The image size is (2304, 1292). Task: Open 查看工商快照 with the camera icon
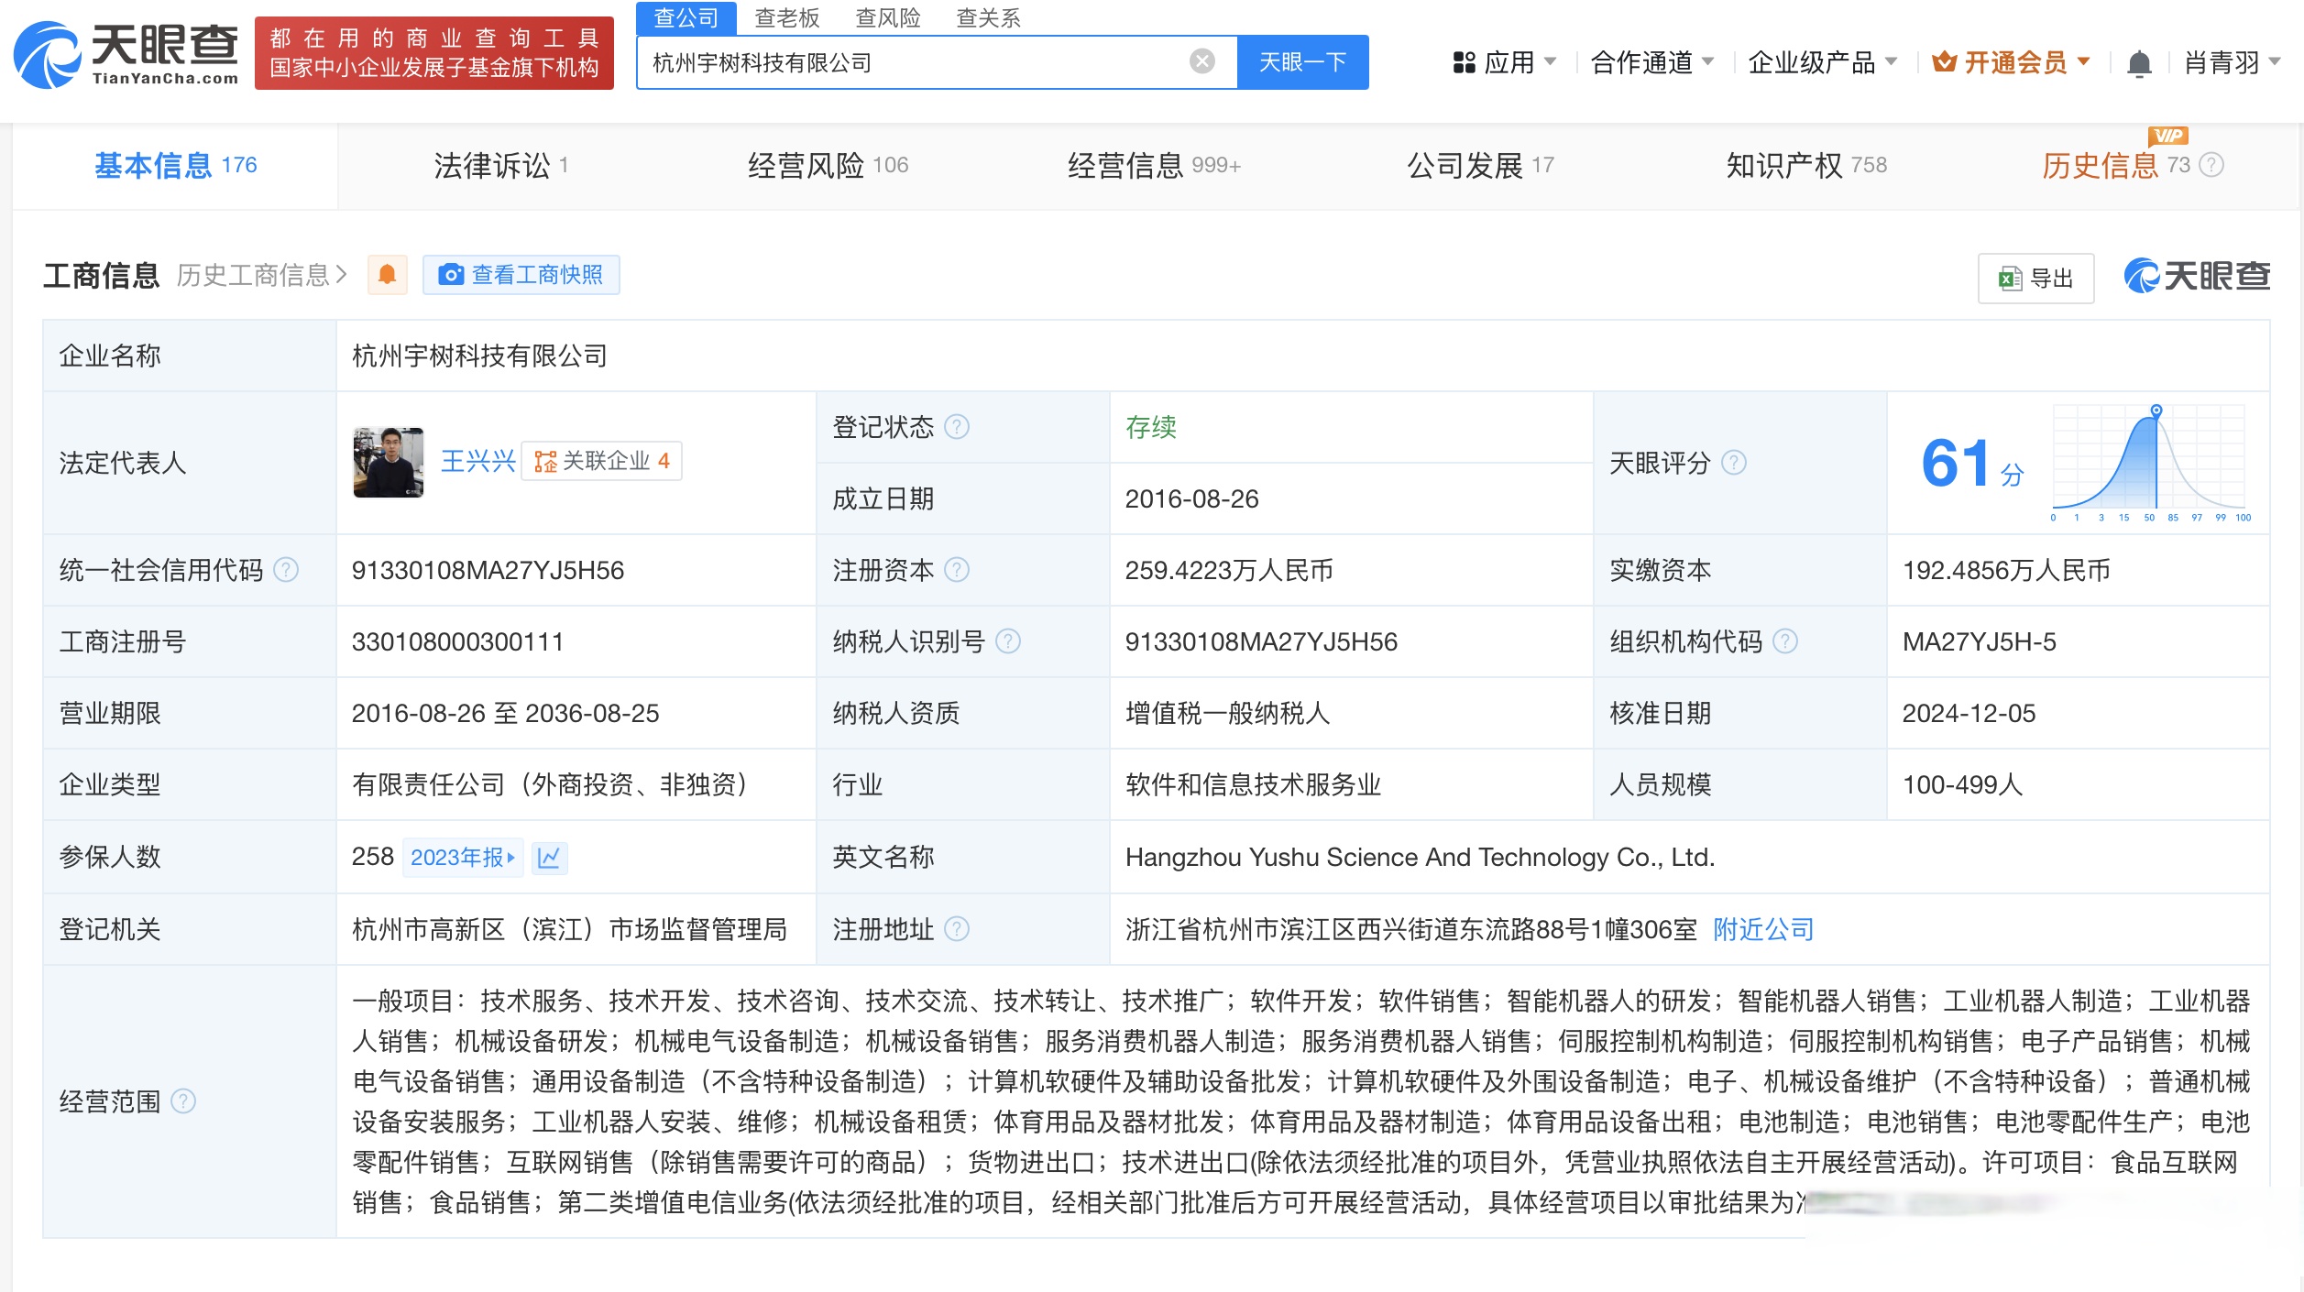coord(450,274)
